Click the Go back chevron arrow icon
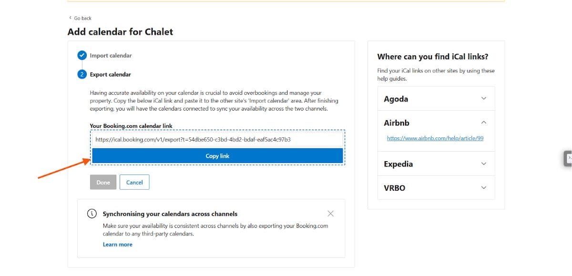This screenshot has width=572, height=276. (x=70, y=18)
